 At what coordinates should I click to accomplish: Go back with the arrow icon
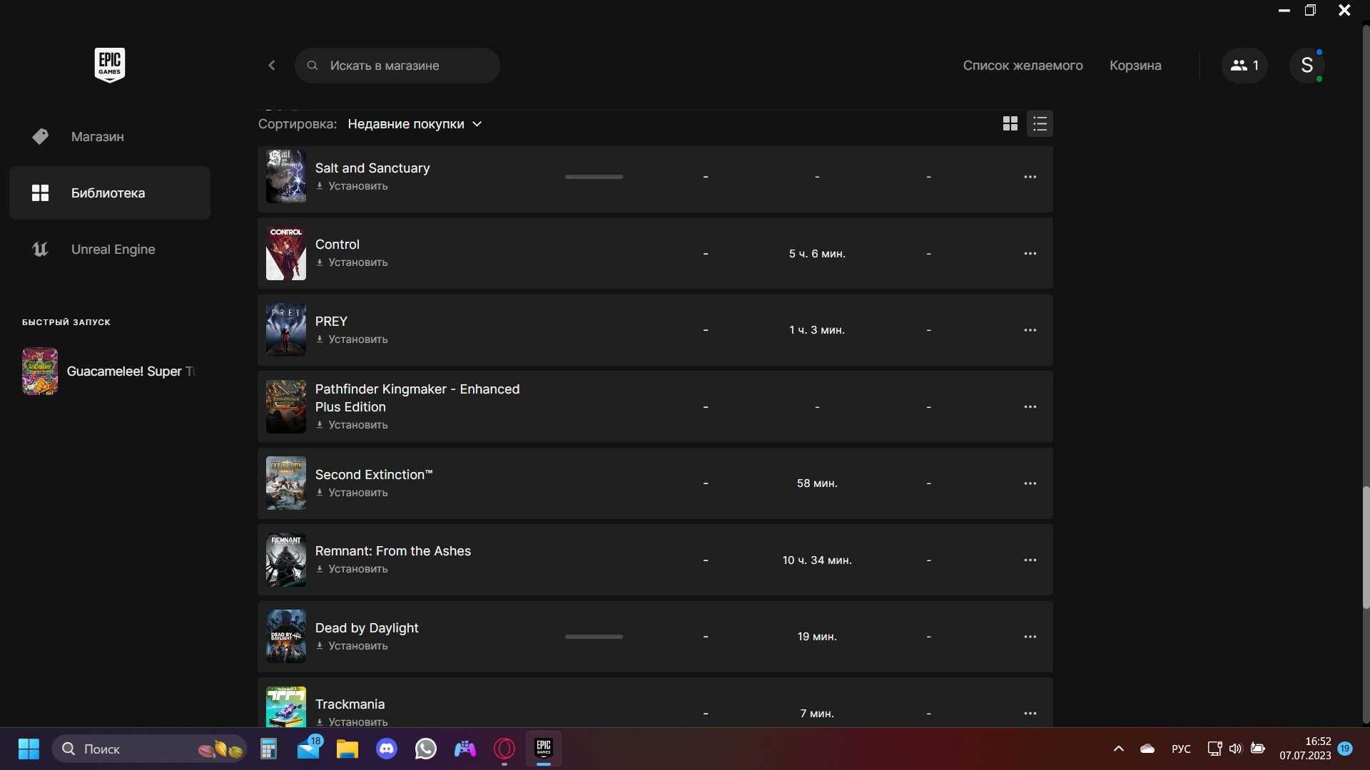pos(272,66)
